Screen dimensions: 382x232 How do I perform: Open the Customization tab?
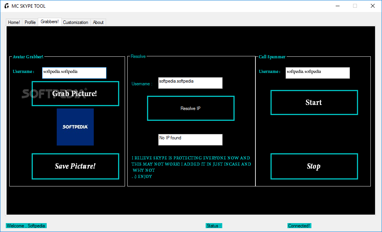click(x=76, y=22)
